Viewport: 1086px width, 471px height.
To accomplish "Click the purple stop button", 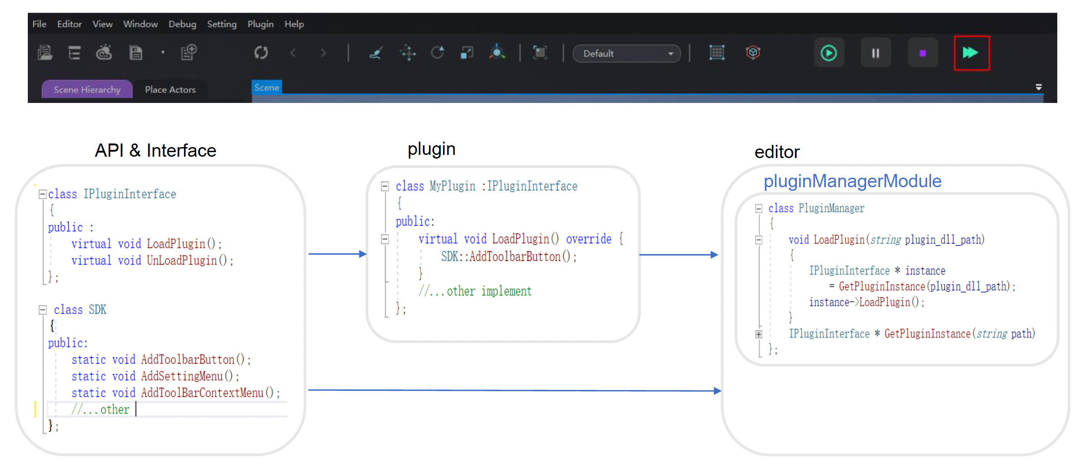I will pos(922,53).
